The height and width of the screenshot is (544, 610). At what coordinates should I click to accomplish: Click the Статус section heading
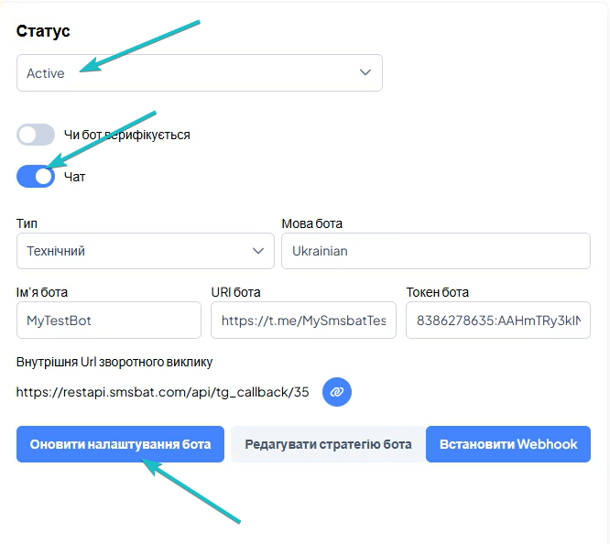coord(43,30)
